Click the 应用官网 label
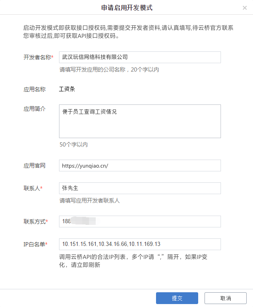 pos(35,166)
